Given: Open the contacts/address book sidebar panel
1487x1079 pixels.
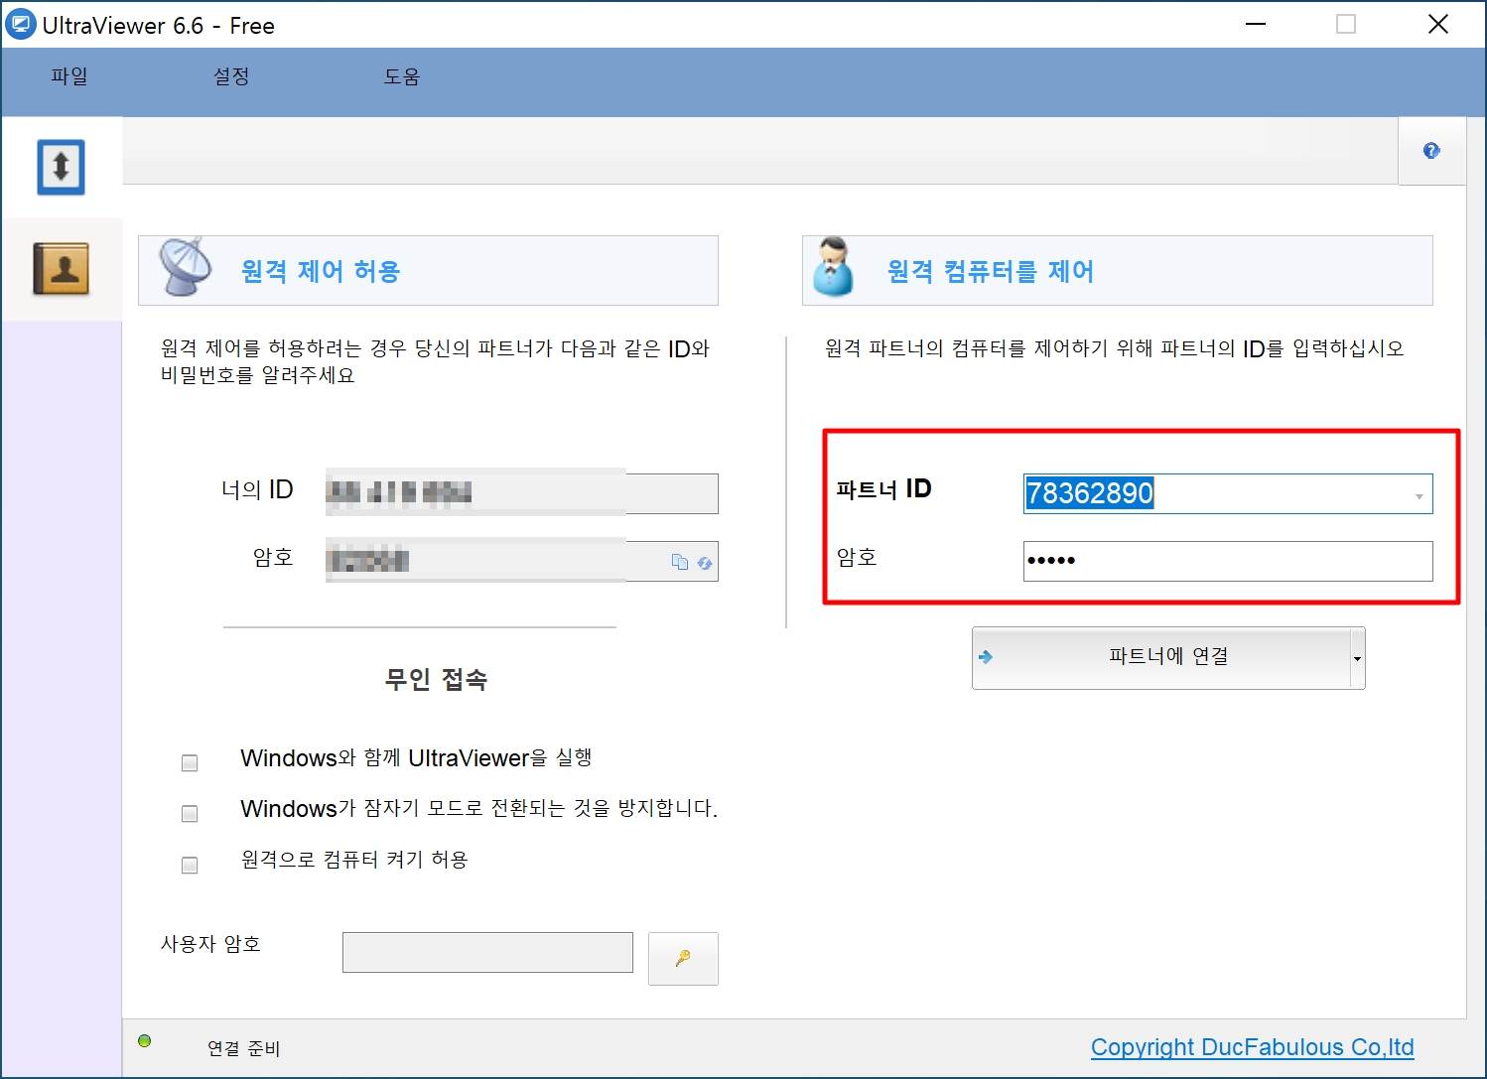Looking at the screenshot, I should pyautogui.click(x=62, y=269).
